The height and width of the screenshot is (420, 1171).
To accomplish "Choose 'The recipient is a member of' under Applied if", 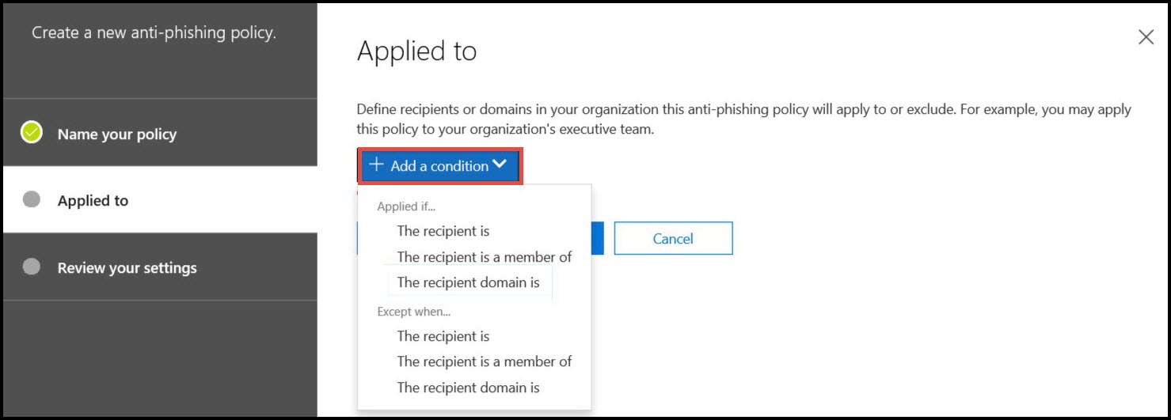I will pos(484,256).
